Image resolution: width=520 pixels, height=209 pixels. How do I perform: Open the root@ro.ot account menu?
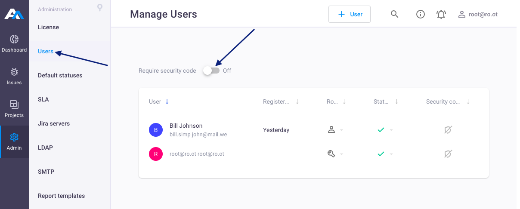point(478,14)
